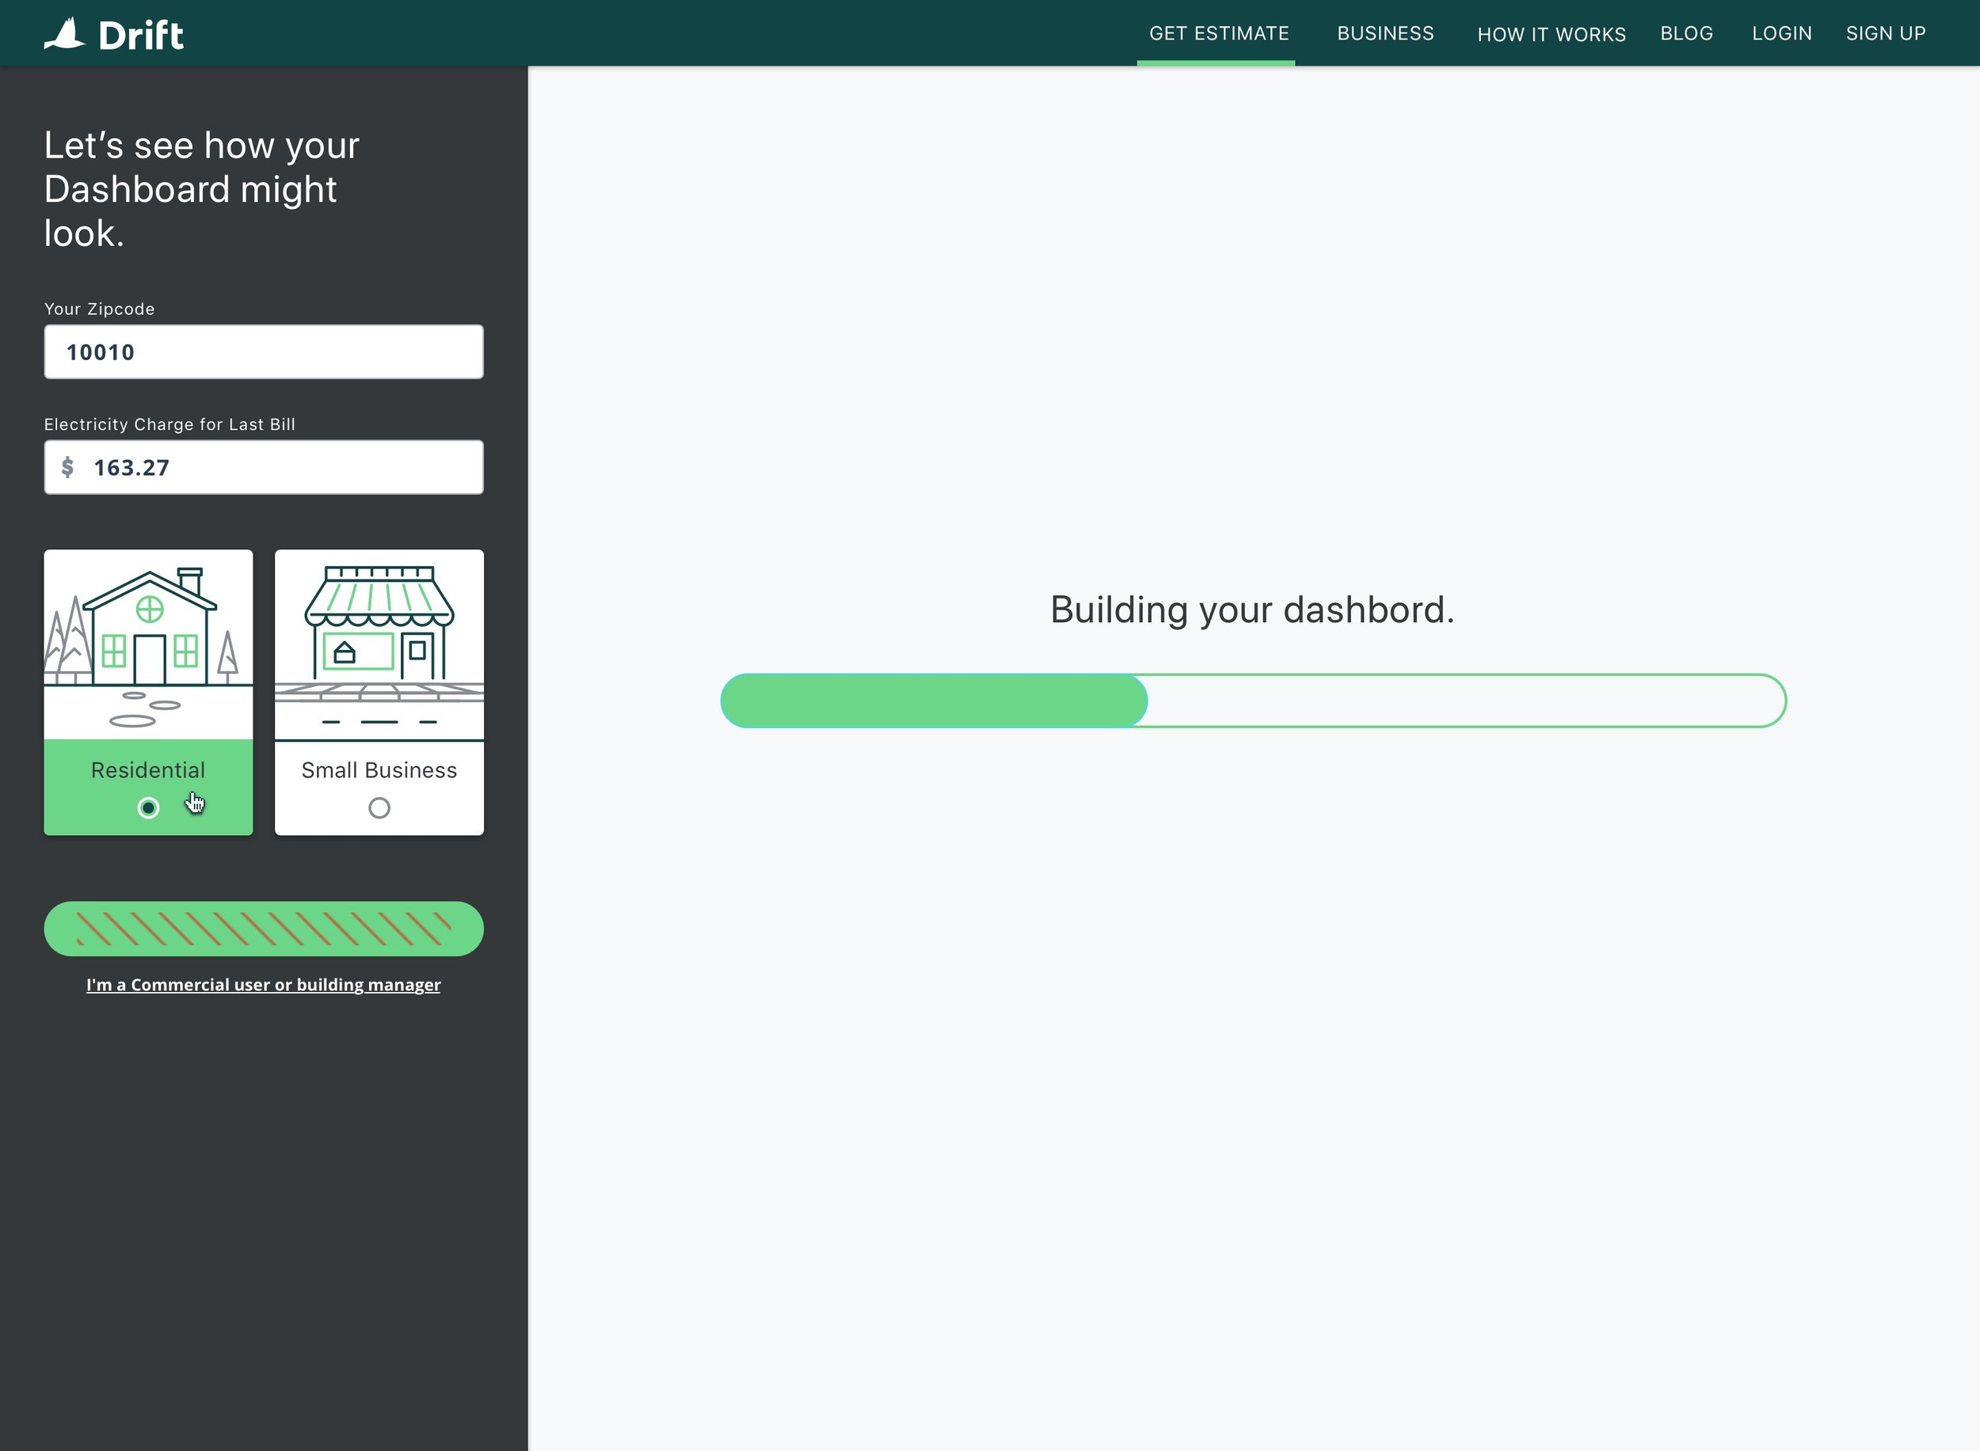The height and width of the screenshot is (1451, 1980).
Task: Click the Drift bird logo icon
Action: tap(65, 34)
